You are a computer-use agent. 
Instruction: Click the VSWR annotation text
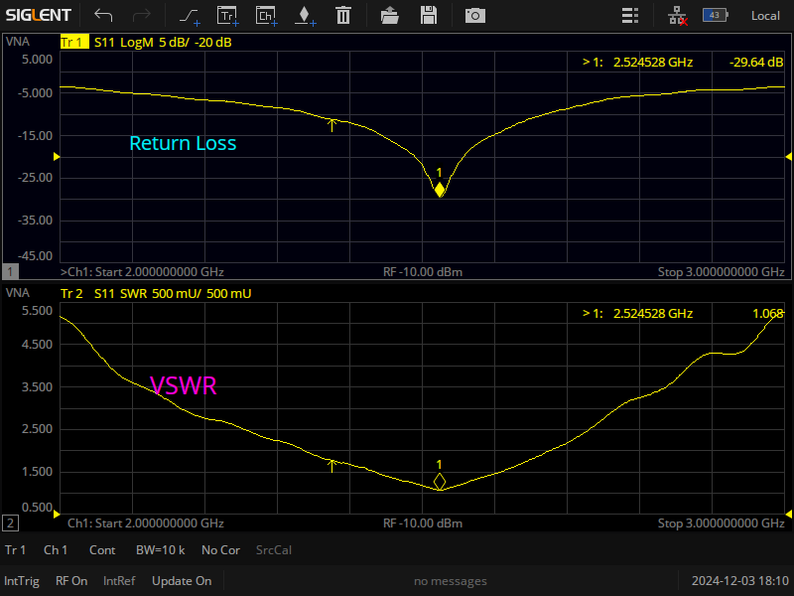click(x=184, y=385)
